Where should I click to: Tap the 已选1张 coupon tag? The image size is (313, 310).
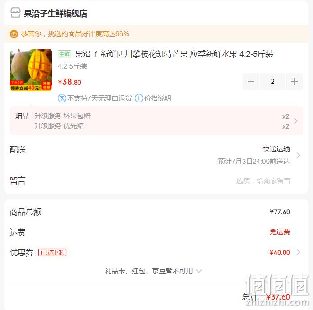pos(52,253)
